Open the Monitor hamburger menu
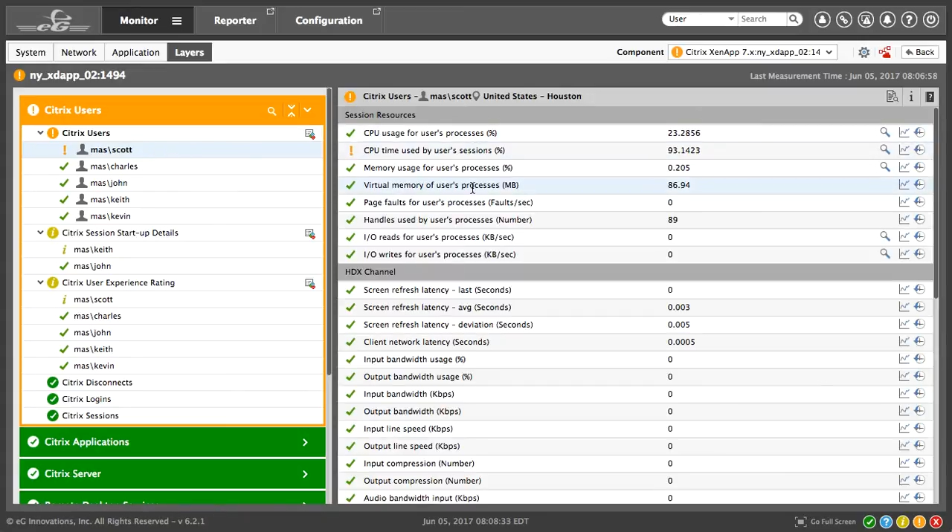 176,21
